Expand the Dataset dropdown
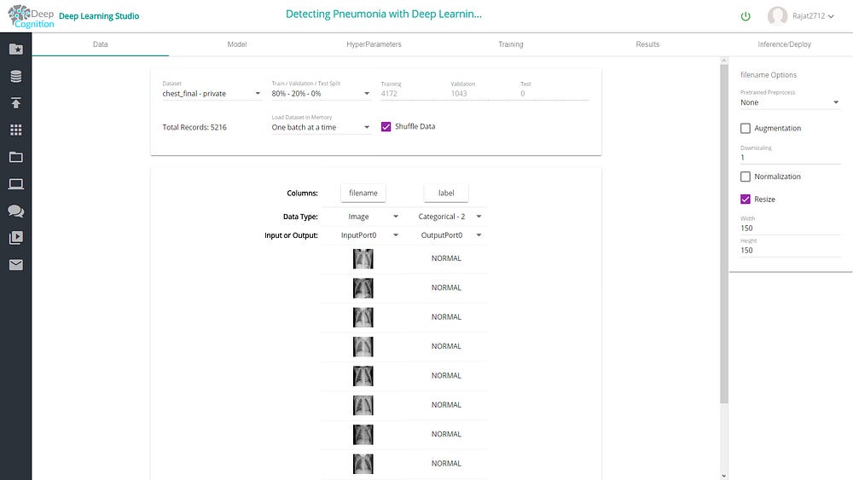Screen dimensions: 853x480 tap(212, 94)
